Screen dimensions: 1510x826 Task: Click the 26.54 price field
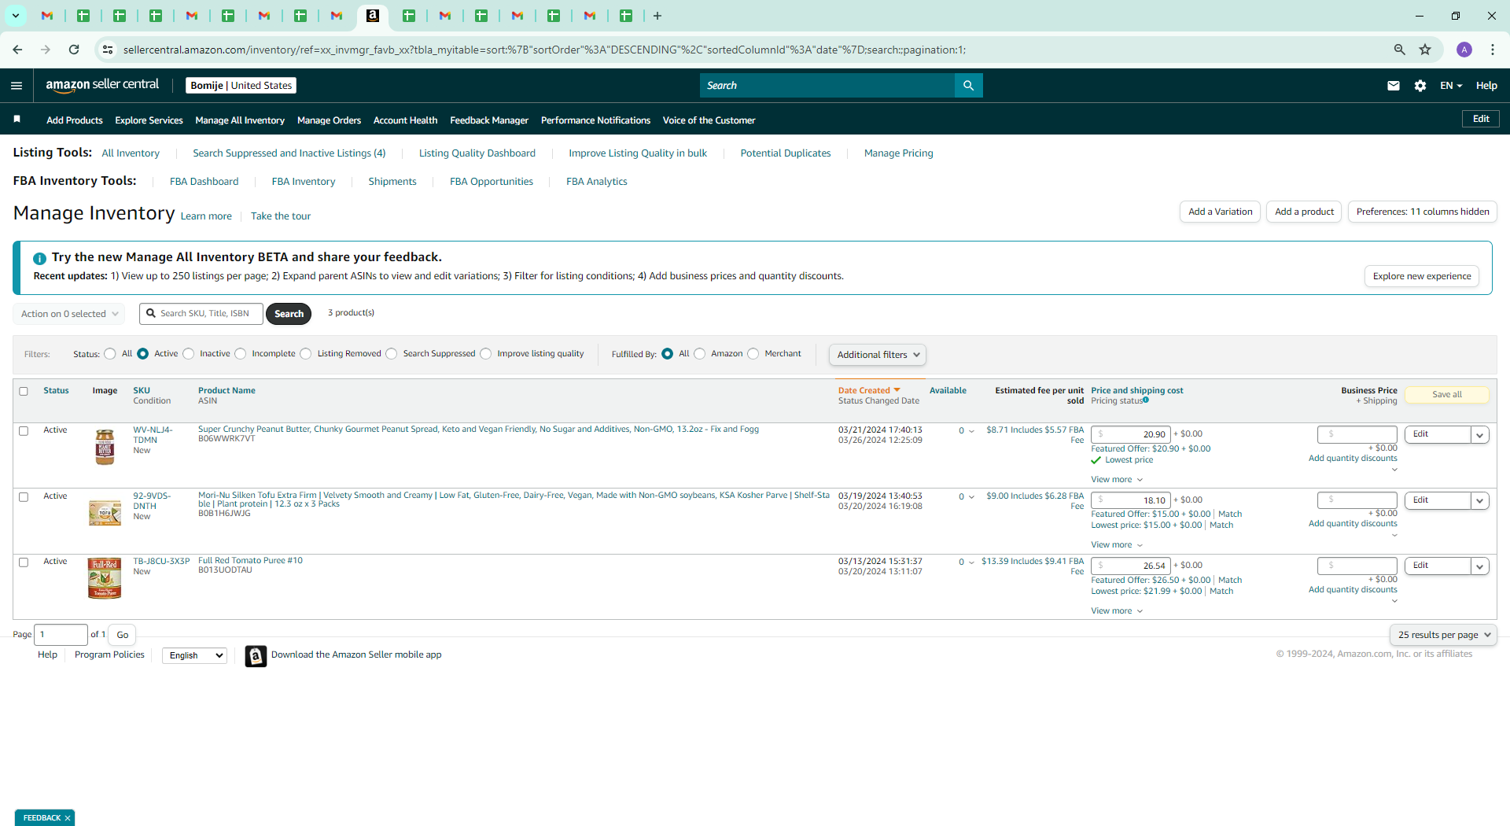pyautogui.click(x=1131, y=566)
